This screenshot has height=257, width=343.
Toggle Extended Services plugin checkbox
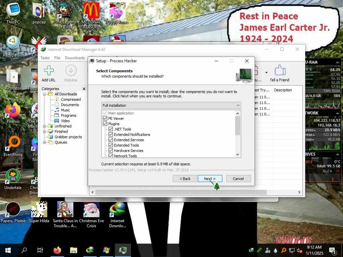(111, 140)
